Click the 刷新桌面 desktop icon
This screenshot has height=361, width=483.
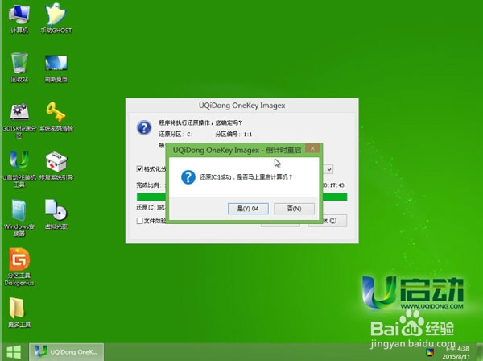pos(56,68)
